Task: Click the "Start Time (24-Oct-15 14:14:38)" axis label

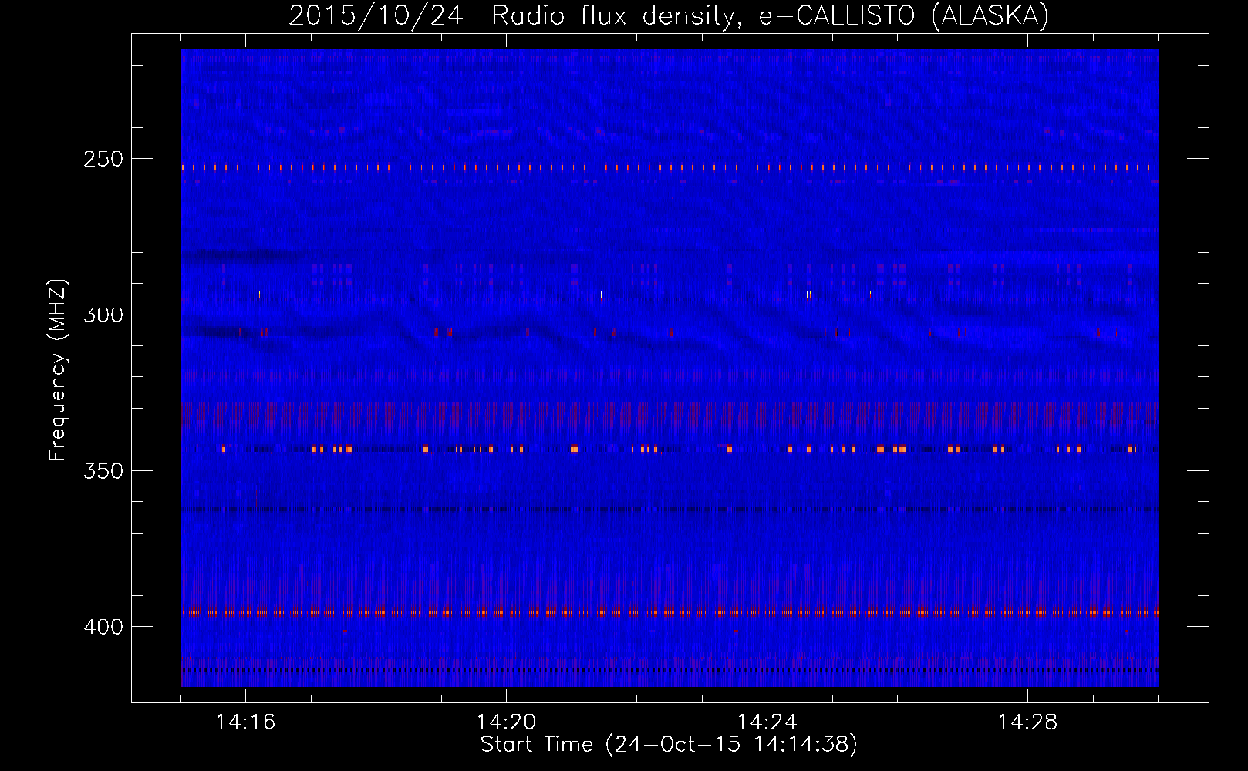Action: (669, 745)
